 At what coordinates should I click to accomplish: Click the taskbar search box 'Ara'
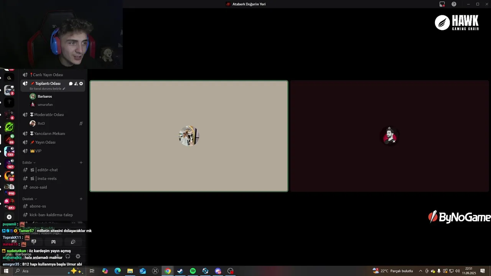pos(48,271)
